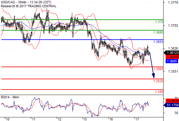This screenshot has height=121, width=179.
Task: Click the red 1.3565 support label
Action: 158,69
